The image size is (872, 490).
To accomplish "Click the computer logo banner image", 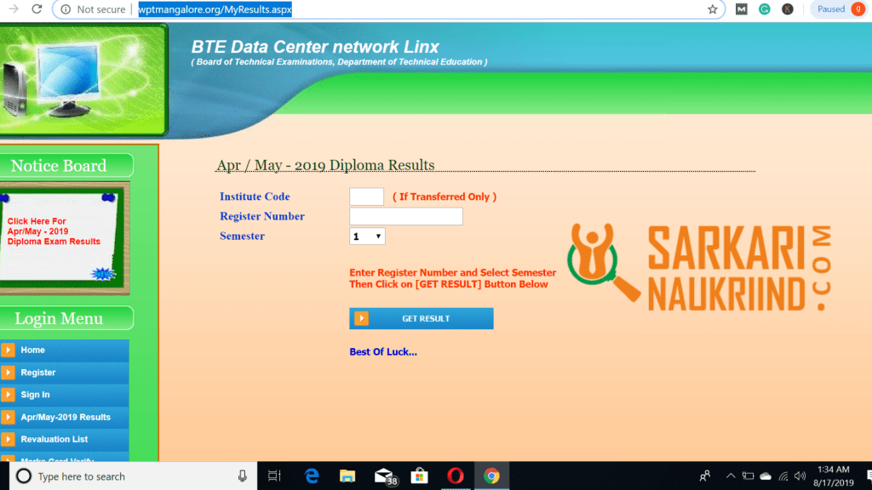I will pyautogui.click(x=83, y=79).
